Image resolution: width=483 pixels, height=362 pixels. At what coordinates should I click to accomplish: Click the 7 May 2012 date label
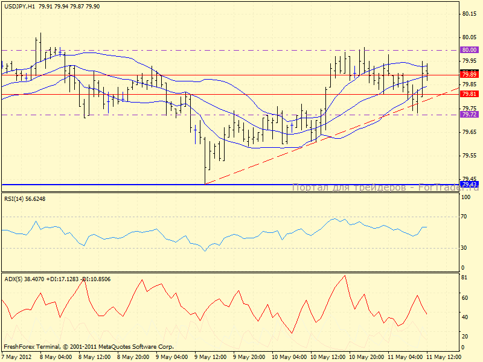click(x=17, y=357)
